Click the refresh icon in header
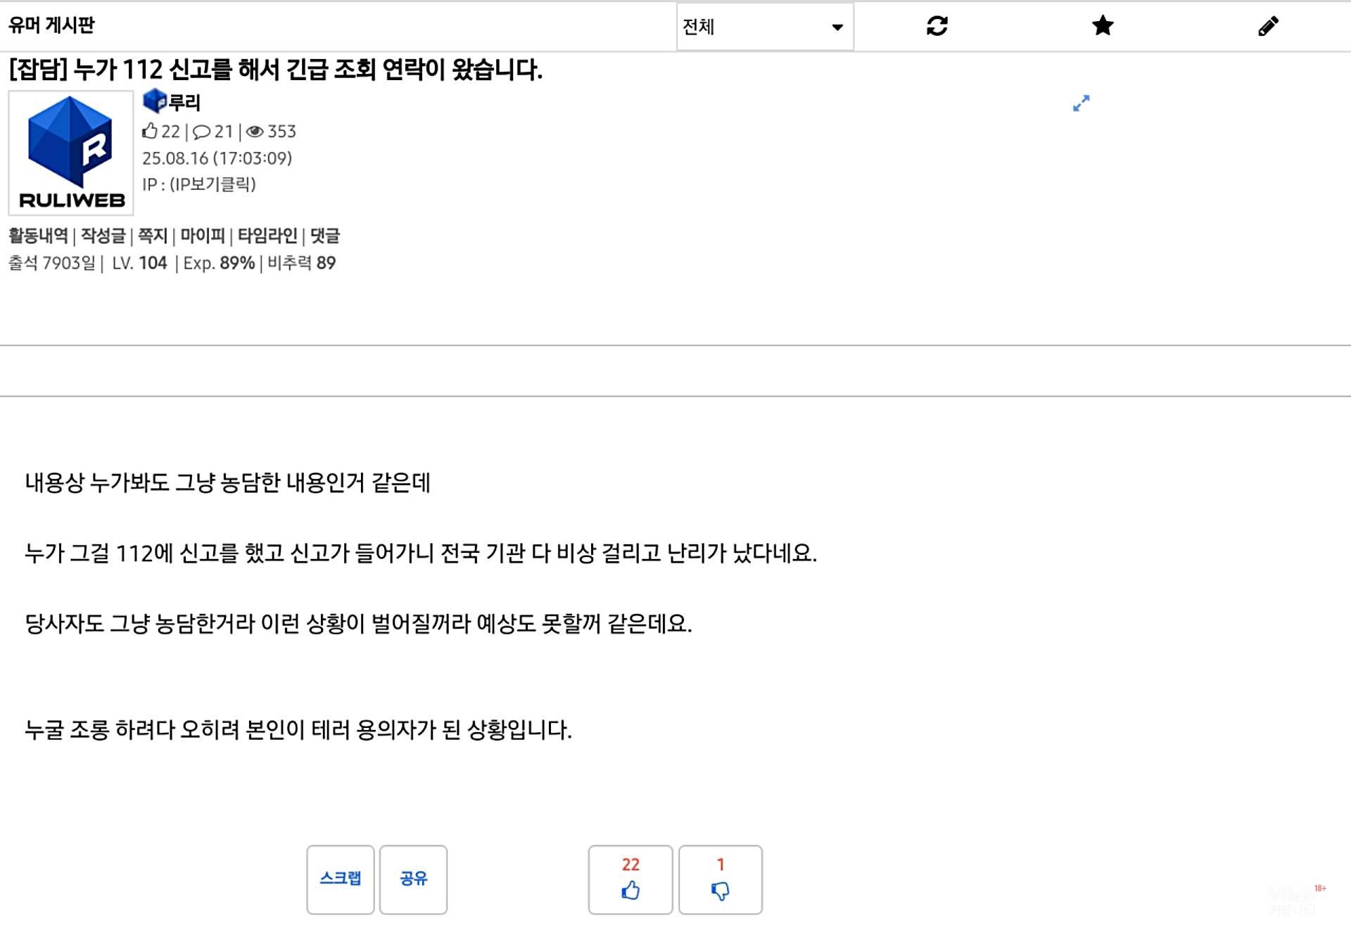 (937, 26)
